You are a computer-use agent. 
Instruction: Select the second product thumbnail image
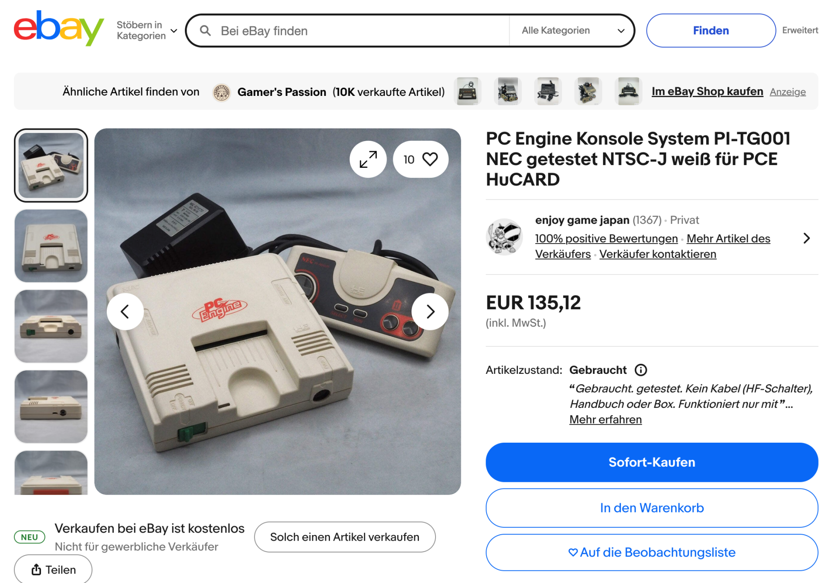(51, 246)
